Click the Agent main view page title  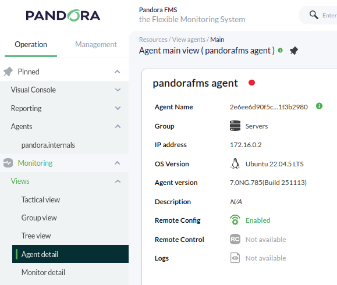pos(207,51)
